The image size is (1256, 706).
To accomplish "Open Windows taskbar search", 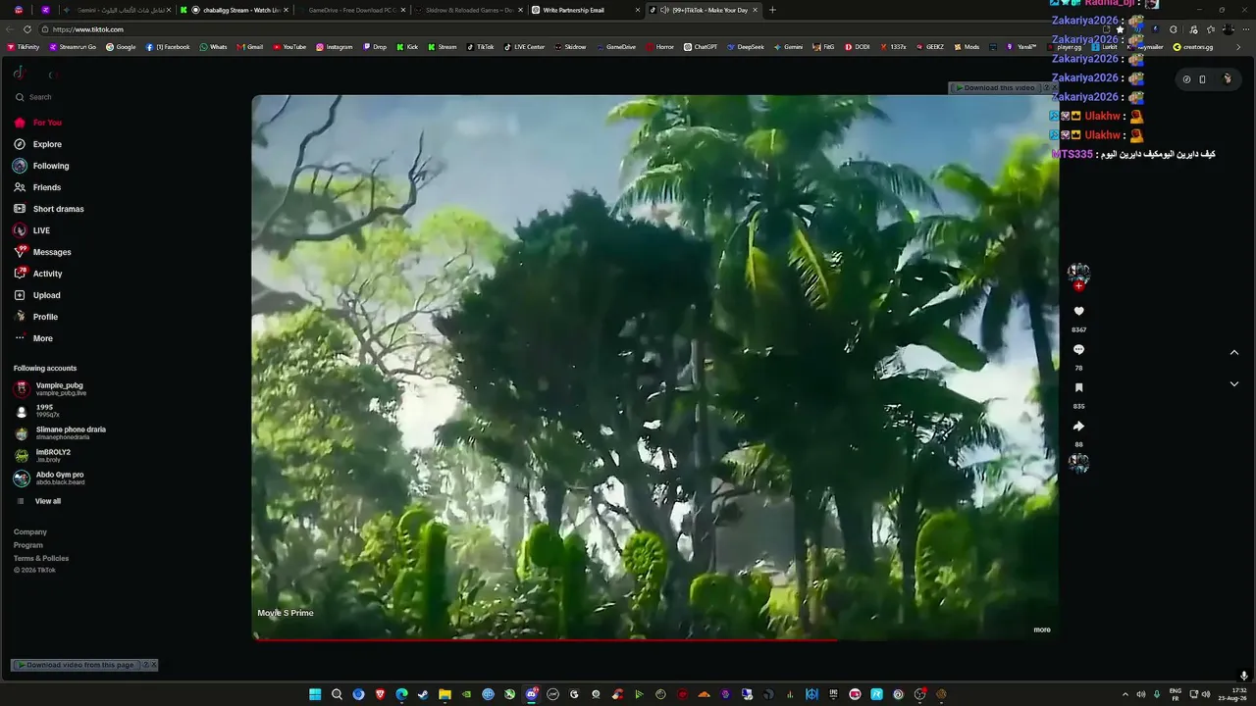I will 337,694.
